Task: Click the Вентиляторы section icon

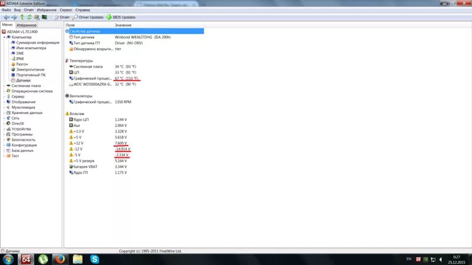Action: 67,96
